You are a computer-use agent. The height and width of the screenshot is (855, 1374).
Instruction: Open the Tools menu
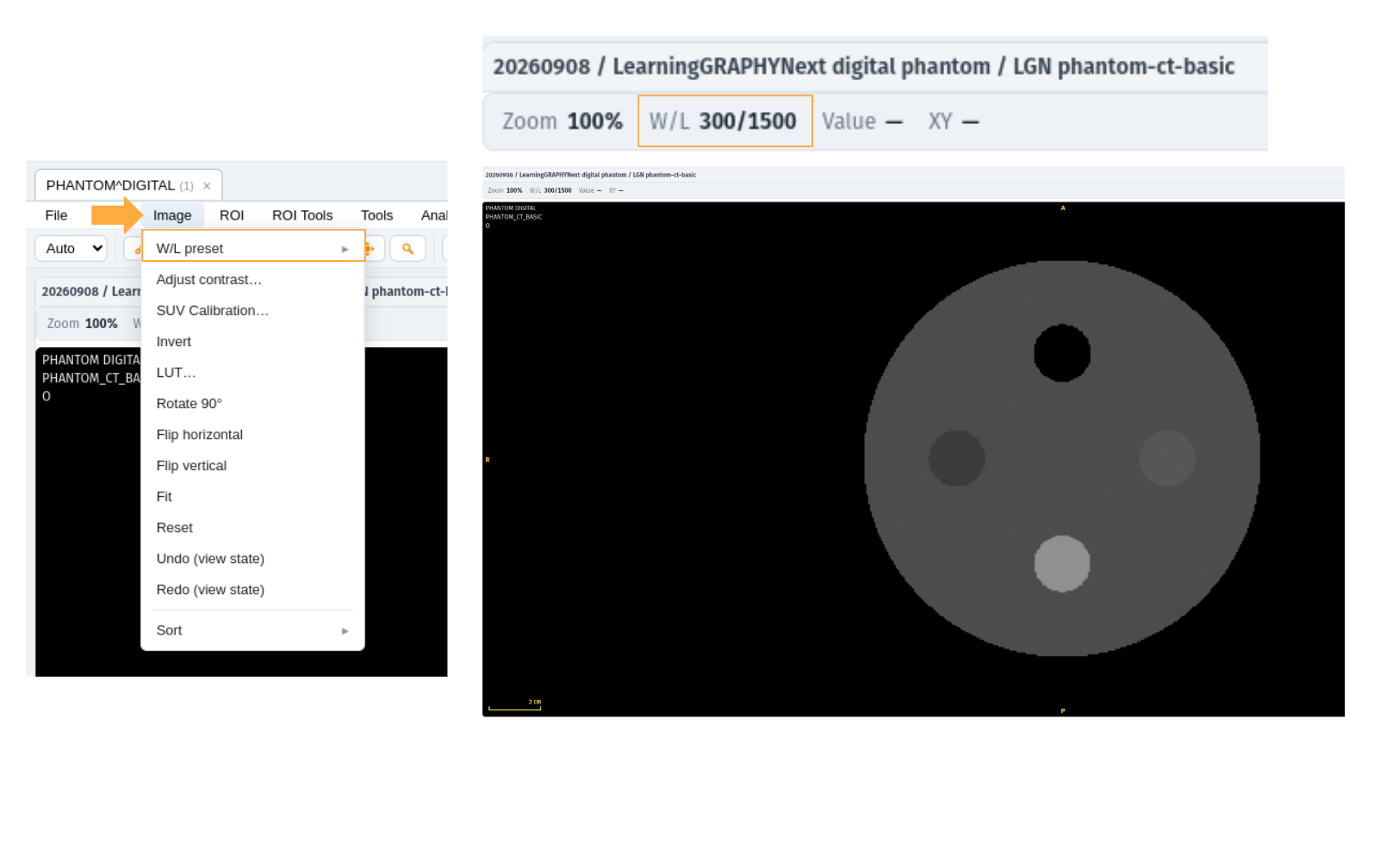tap(376, 215)
